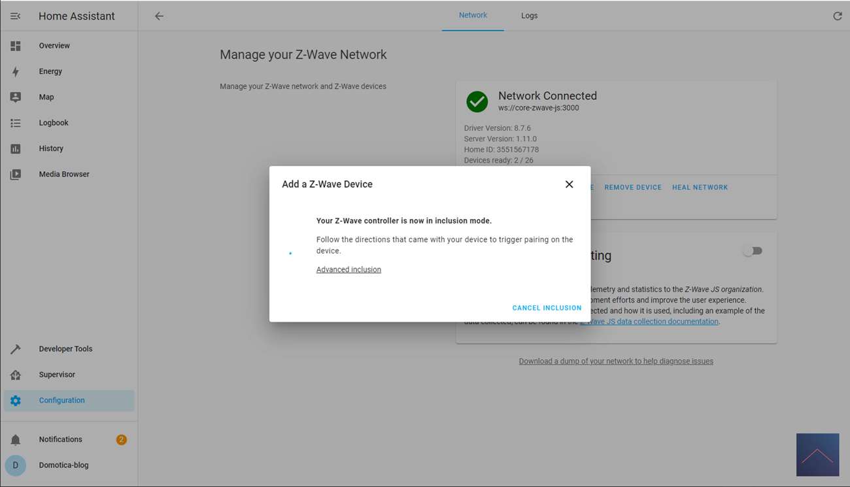Open the Map sidebar icon

click(16, 97)
